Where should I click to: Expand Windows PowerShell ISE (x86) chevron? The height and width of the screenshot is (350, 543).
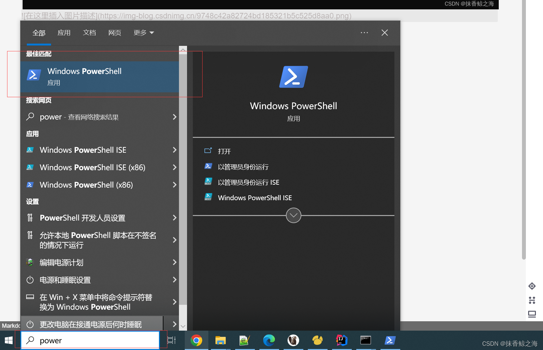pos(174,167)
